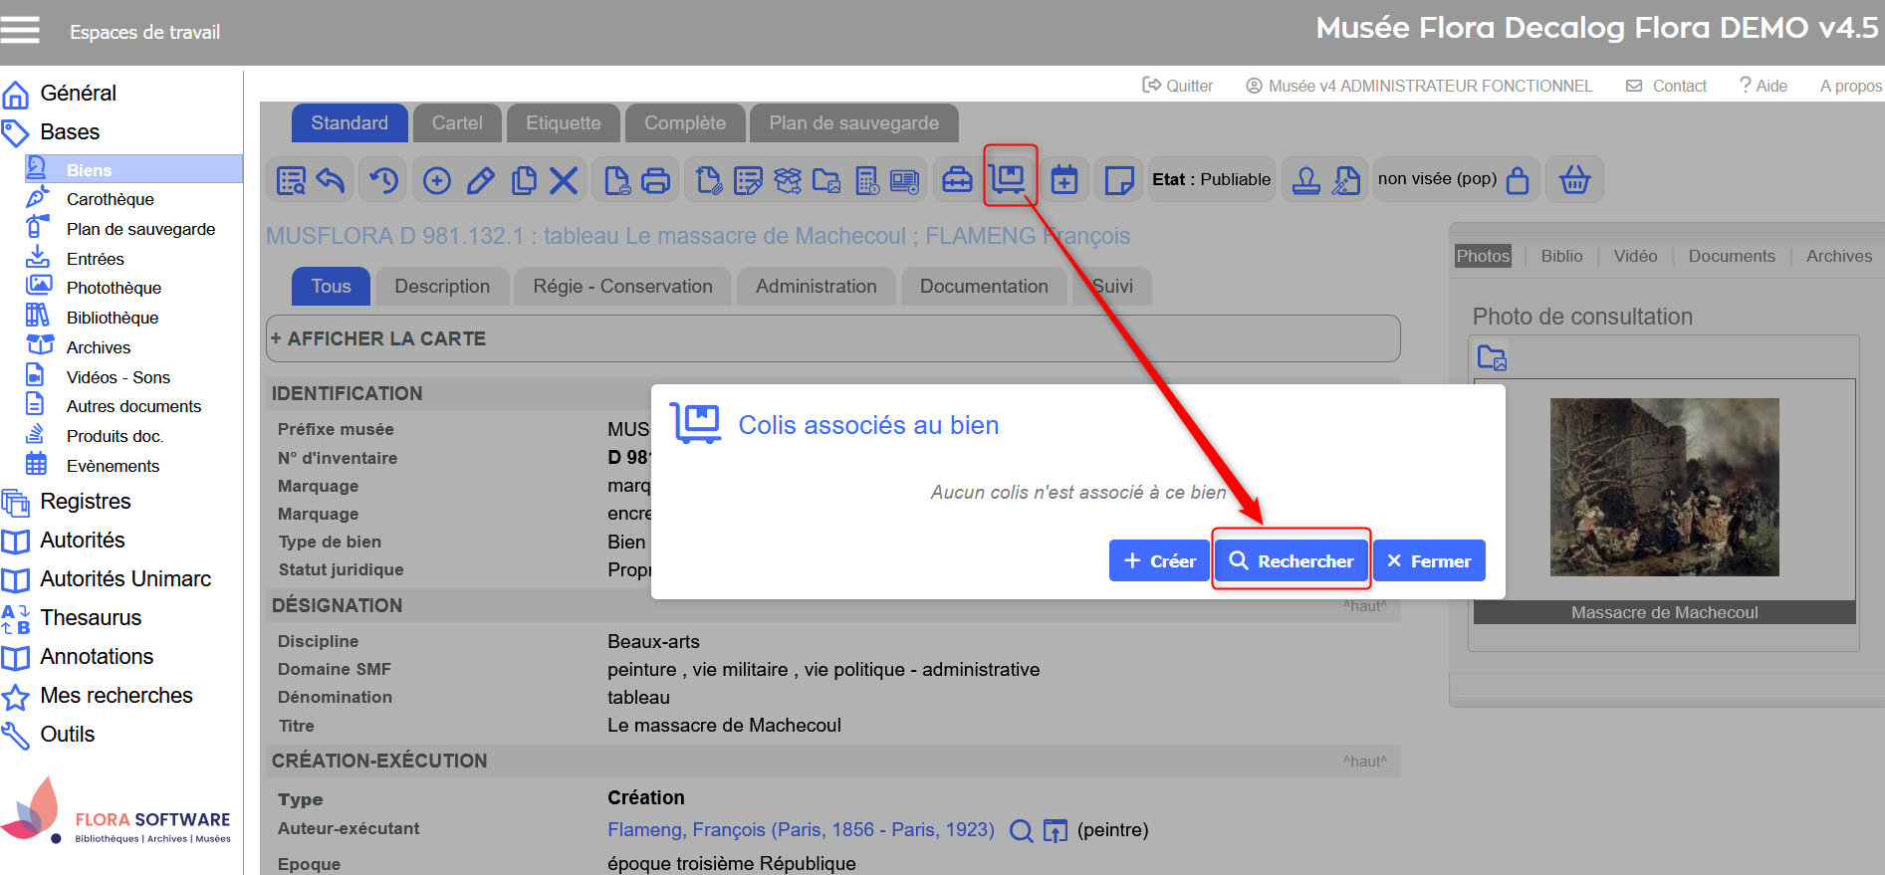Expand the Thesaurus section in sidebar
Viewport: 1885px width, 875px height.
(91, 618)
